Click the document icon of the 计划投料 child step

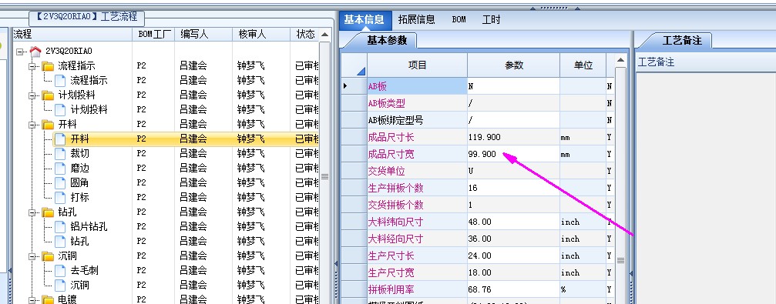(x=60, y=109)
